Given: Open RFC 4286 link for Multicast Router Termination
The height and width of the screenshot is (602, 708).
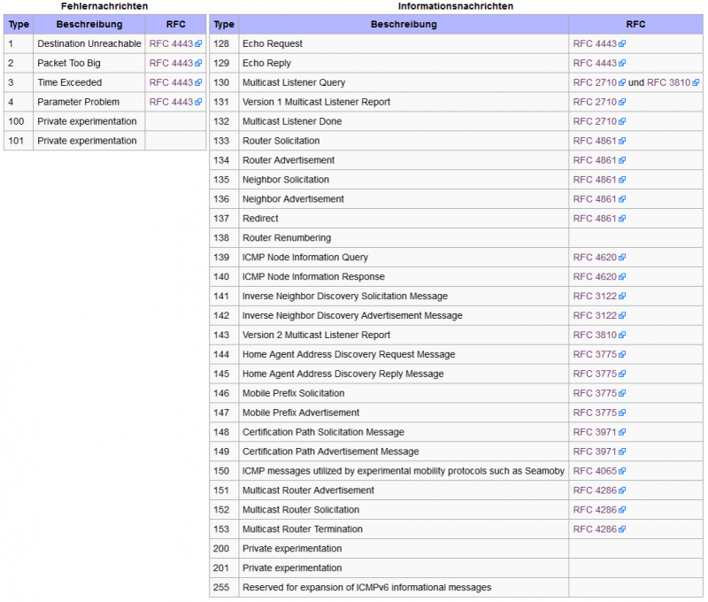Looking at the screenshot, I should click(599, 529).
